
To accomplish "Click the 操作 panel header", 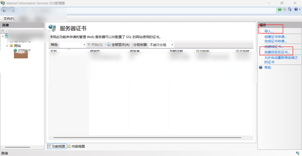I will [x=280, y=25].
